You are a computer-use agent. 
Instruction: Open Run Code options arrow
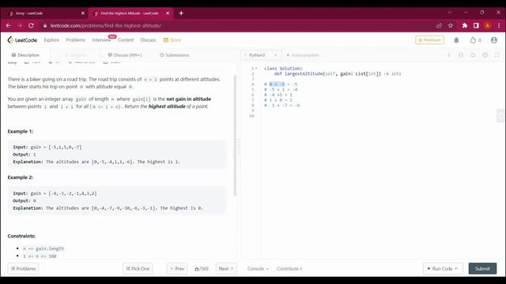pos(456,268)
